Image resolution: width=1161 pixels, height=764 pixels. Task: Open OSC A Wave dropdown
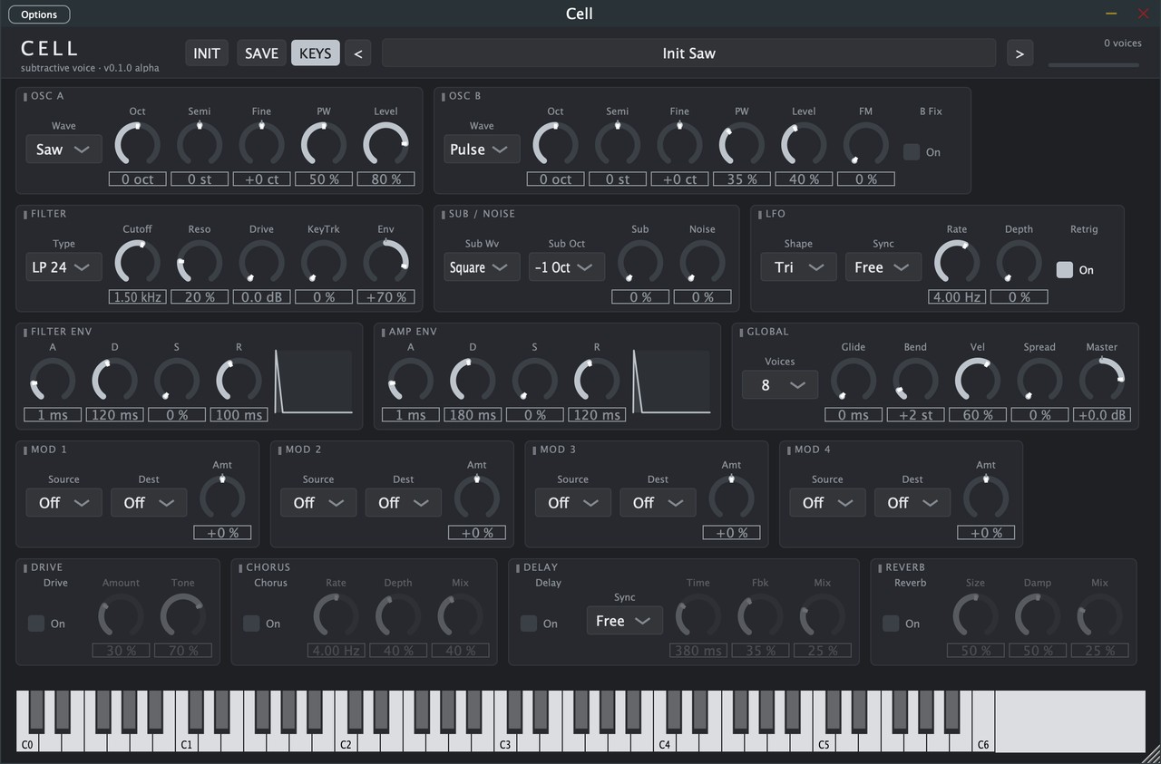coord(63,150)
